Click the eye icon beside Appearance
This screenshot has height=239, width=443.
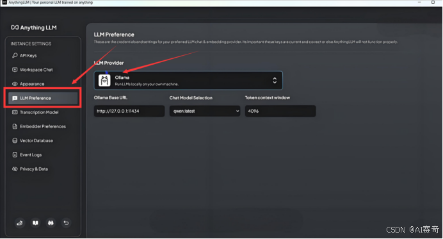tap(15, 84)
